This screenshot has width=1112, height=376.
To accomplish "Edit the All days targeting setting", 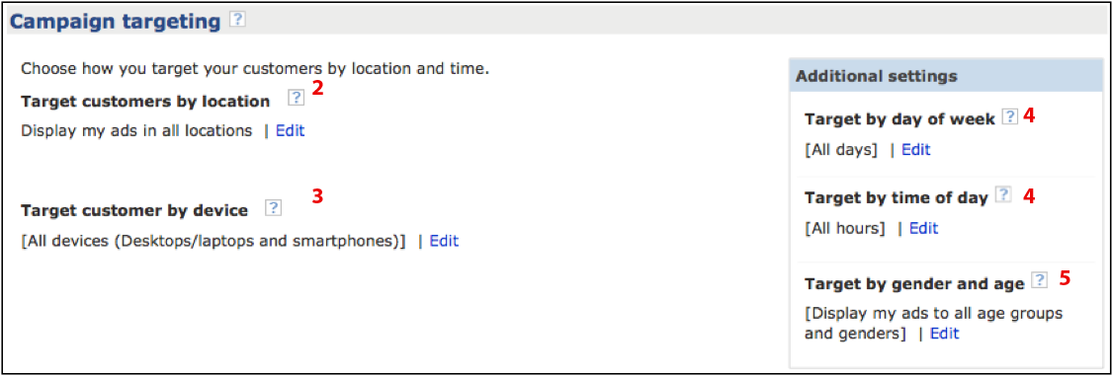I will [x=915, y=150].
